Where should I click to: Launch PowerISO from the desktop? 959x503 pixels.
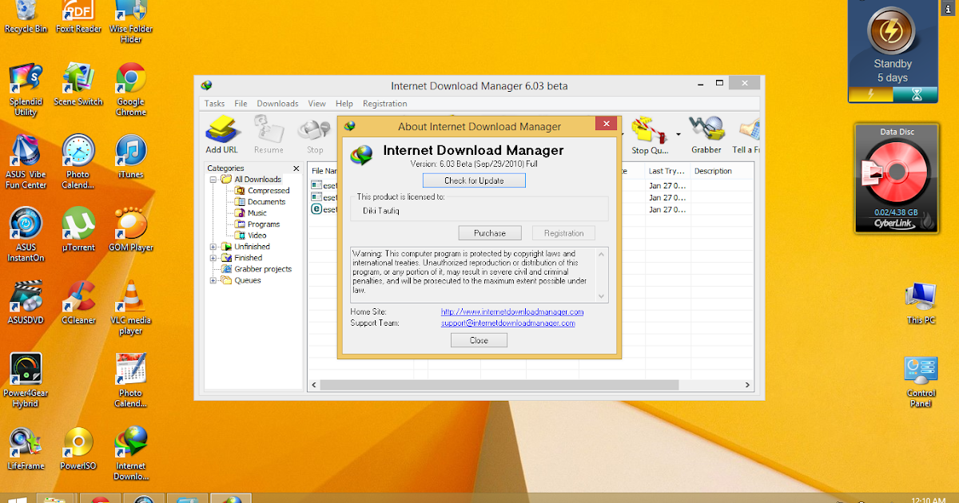click(x=78, y=448)
